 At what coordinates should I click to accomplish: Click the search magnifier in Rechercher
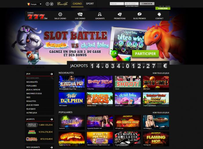click(x=52, y=78)
